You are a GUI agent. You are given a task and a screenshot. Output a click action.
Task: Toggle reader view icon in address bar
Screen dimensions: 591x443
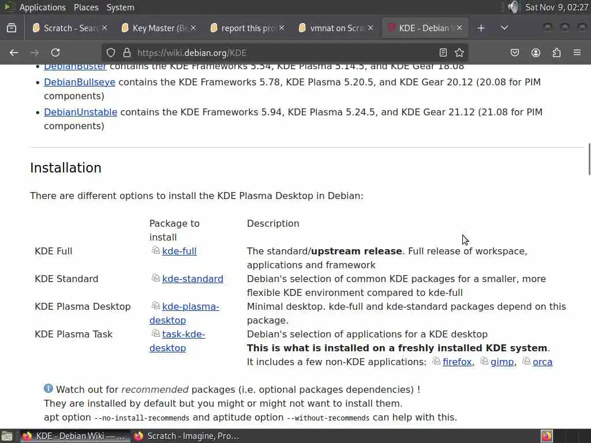pos(443,52)
